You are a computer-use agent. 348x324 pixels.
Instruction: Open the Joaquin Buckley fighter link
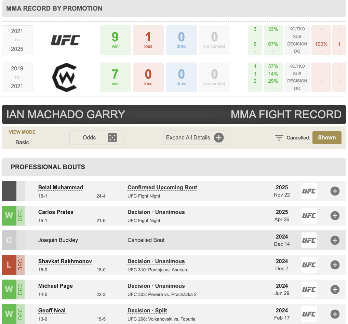[58, 240]
